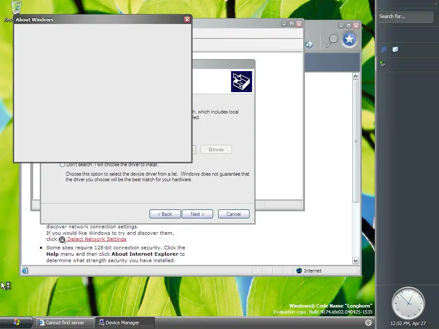Click the white cube icon in the sidebar
This screenshot has height=329, width=439.
point(395,50)
